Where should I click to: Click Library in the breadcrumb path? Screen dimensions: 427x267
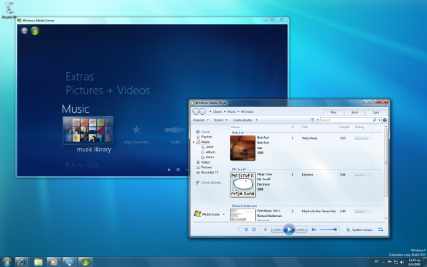218,111
